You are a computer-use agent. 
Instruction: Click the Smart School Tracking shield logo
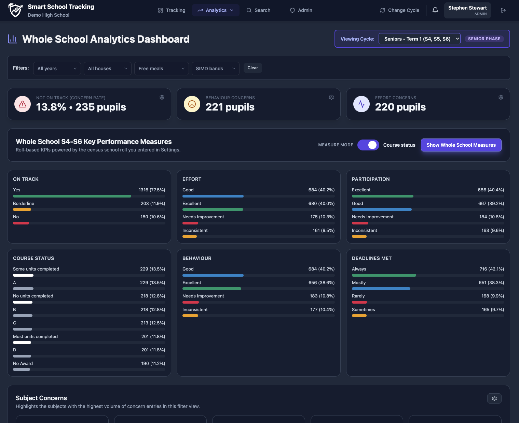[x=15, y=10]
